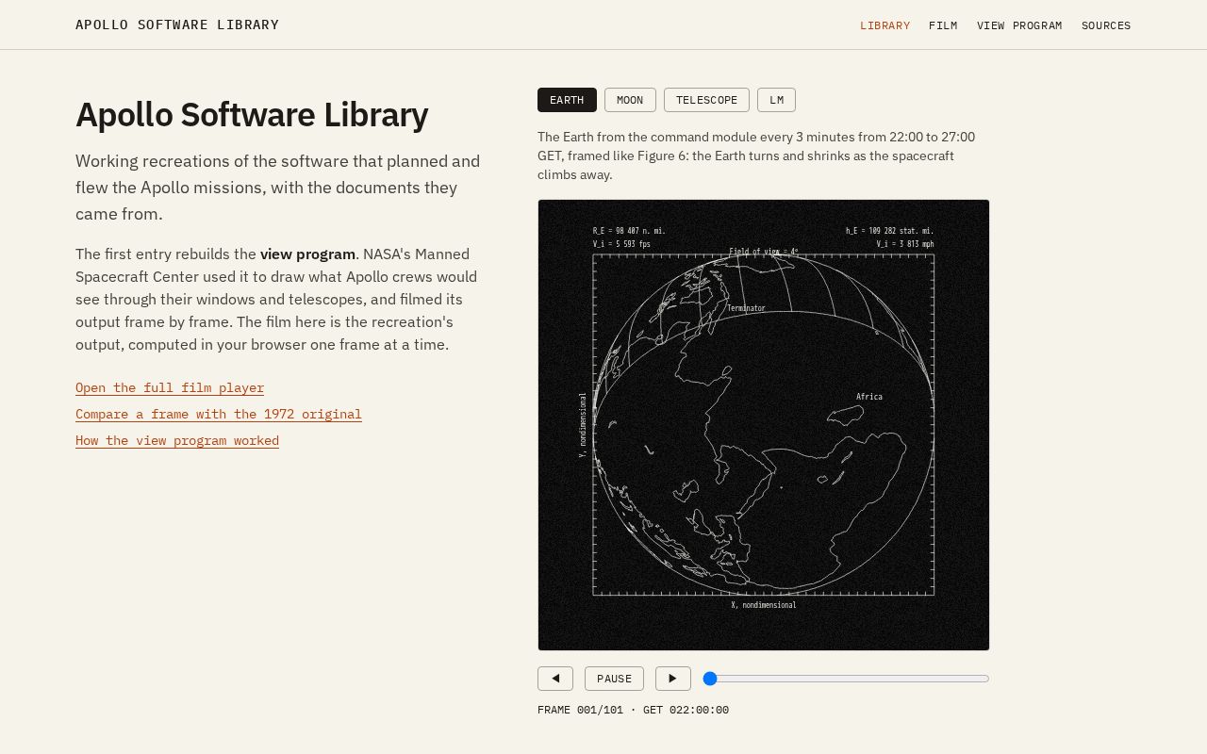The width and height of the screenshot is (1207, 754).
Task: Select the Earth view tab
Action: 567,100
